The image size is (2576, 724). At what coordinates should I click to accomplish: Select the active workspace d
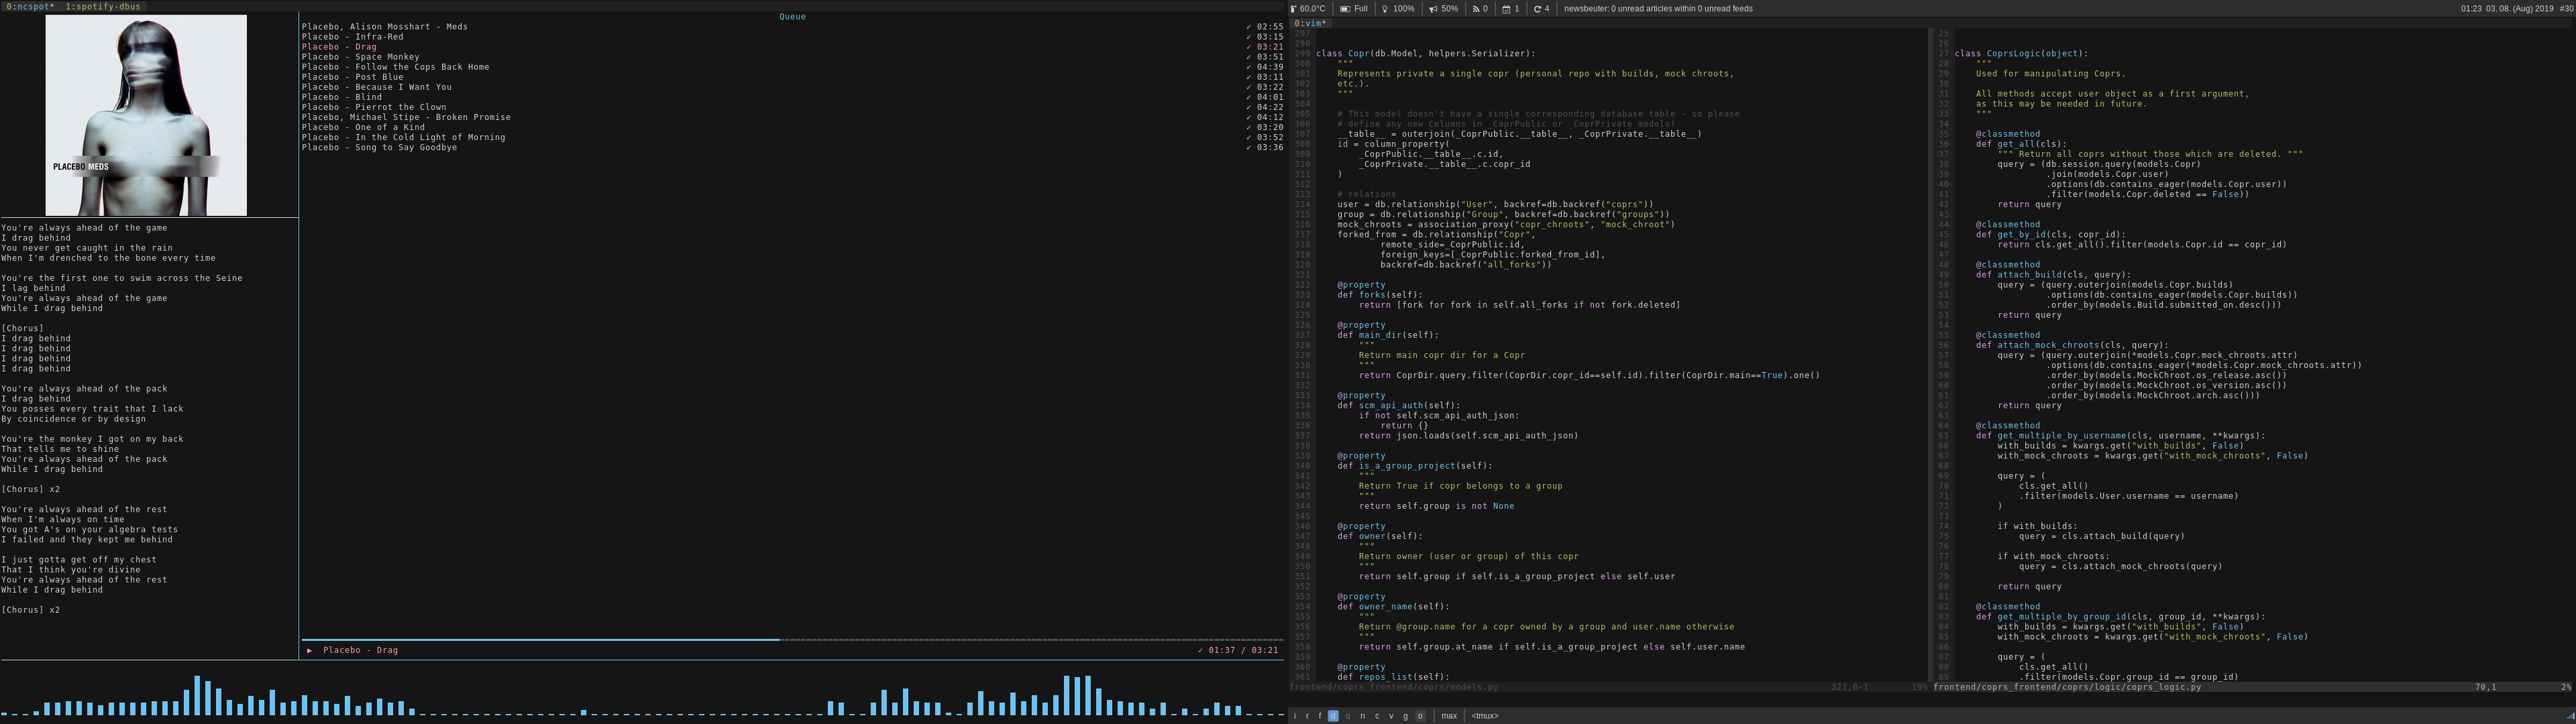tap(1333, 716)
